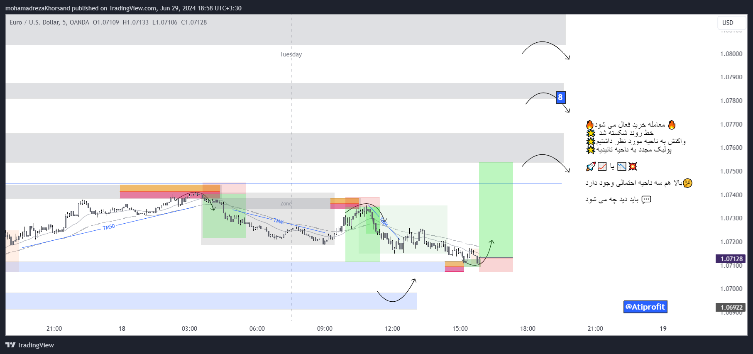Click the TMM label near 06:00 downtrend

click(x=279, y=221)
